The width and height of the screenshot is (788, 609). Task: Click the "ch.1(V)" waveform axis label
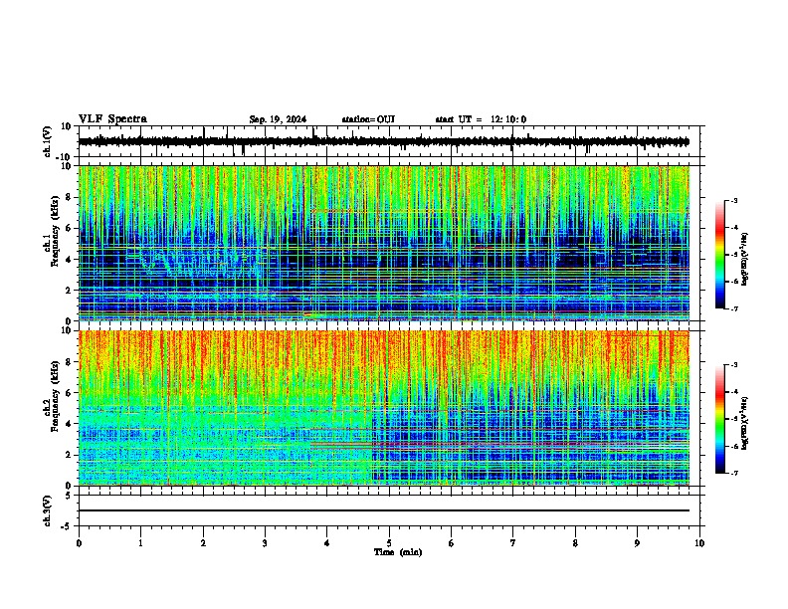point(48,141)
